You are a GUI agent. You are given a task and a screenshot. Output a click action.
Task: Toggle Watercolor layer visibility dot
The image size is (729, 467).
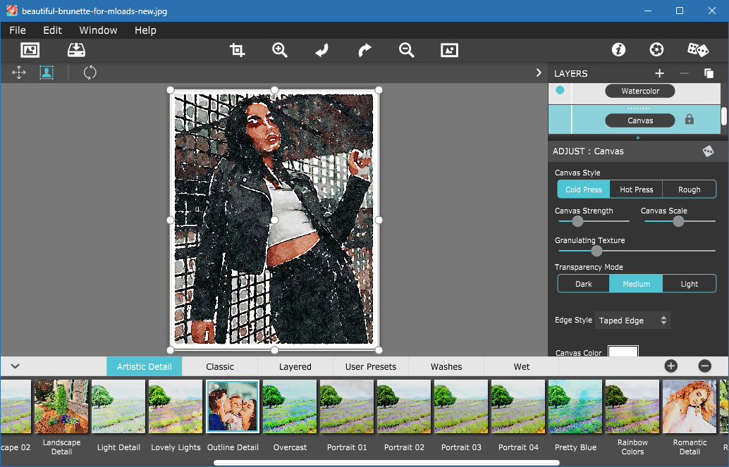click(560, 90)
